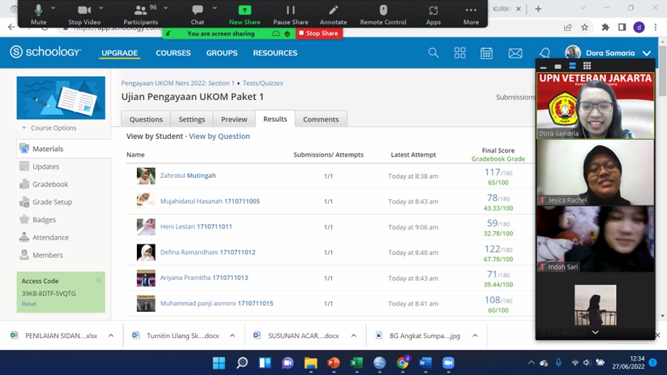Open Schoology search magnifier icon
The width and height of the screenshot is (667, 375).
[x=434, y=53]
